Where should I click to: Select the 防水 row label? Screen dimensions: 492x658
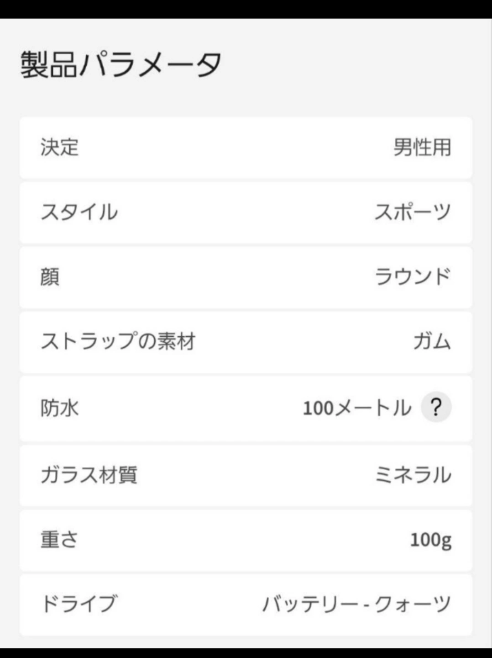60,408
